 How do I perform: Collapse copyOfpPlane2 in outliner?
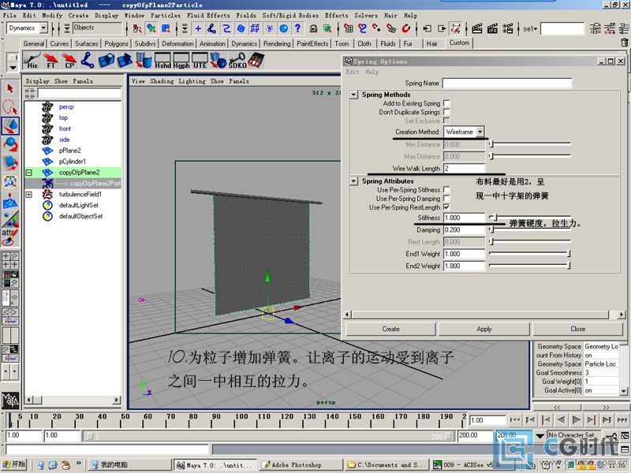point(28,173)
